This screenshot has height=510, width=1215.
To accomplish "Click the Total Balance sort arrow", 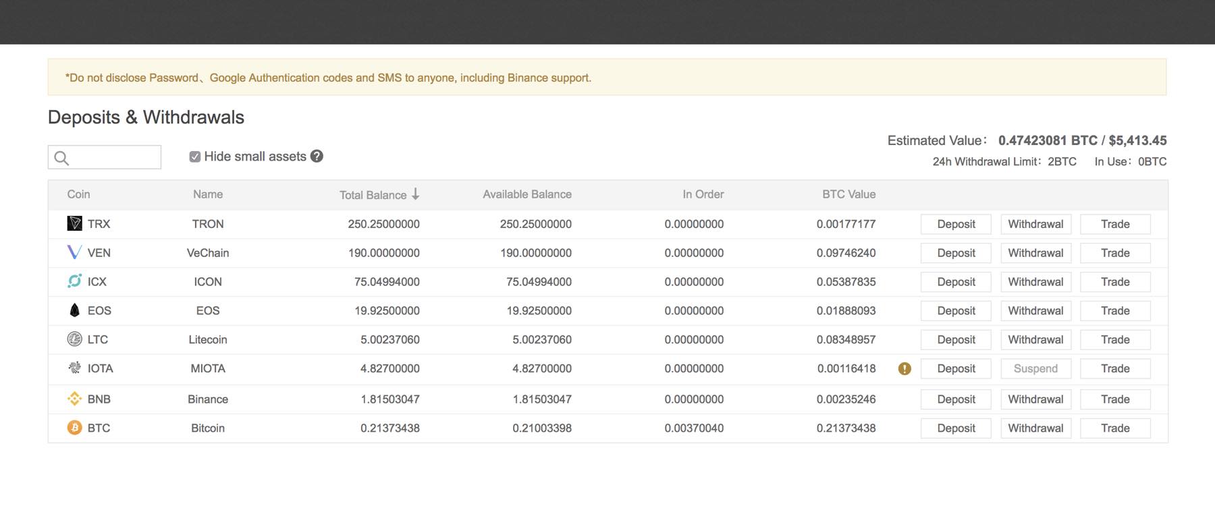I will pos(416,194).
